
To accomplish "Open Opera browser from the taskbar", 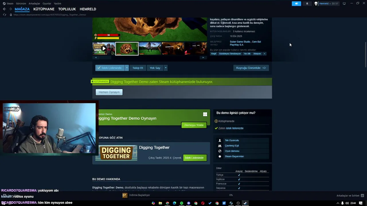I will coord(203,203).
